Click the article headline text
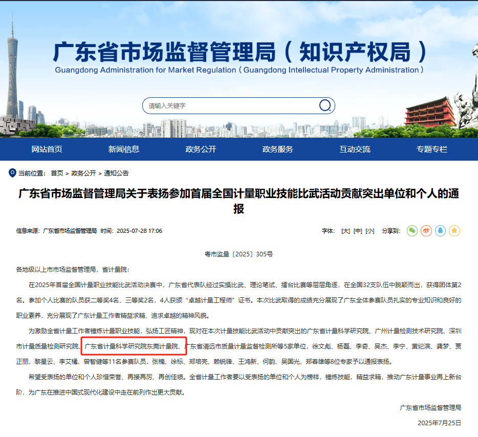Viewport: 478px width, 437px height. tap(238, 201)
